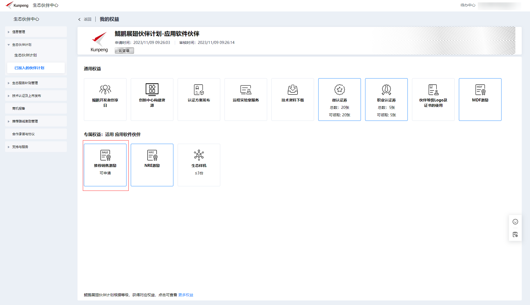
Task: Click the 生态伙伴中心 sidebar heading
Action: [x=26, y=19]
